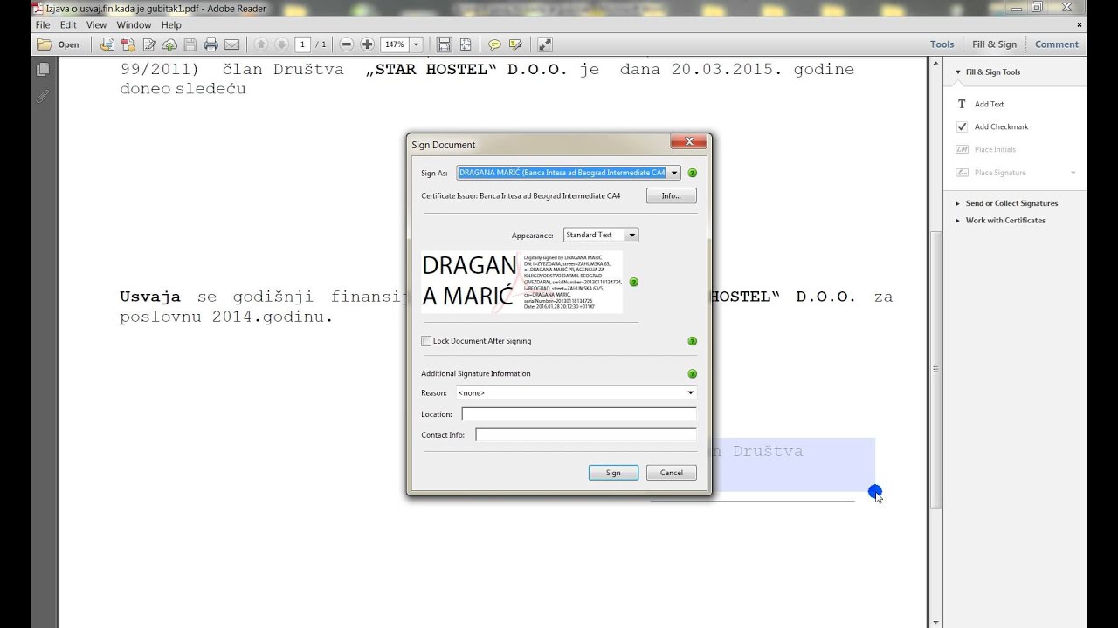
Task: Go to previous page arrow icon
Action: [x=260, y=44]
